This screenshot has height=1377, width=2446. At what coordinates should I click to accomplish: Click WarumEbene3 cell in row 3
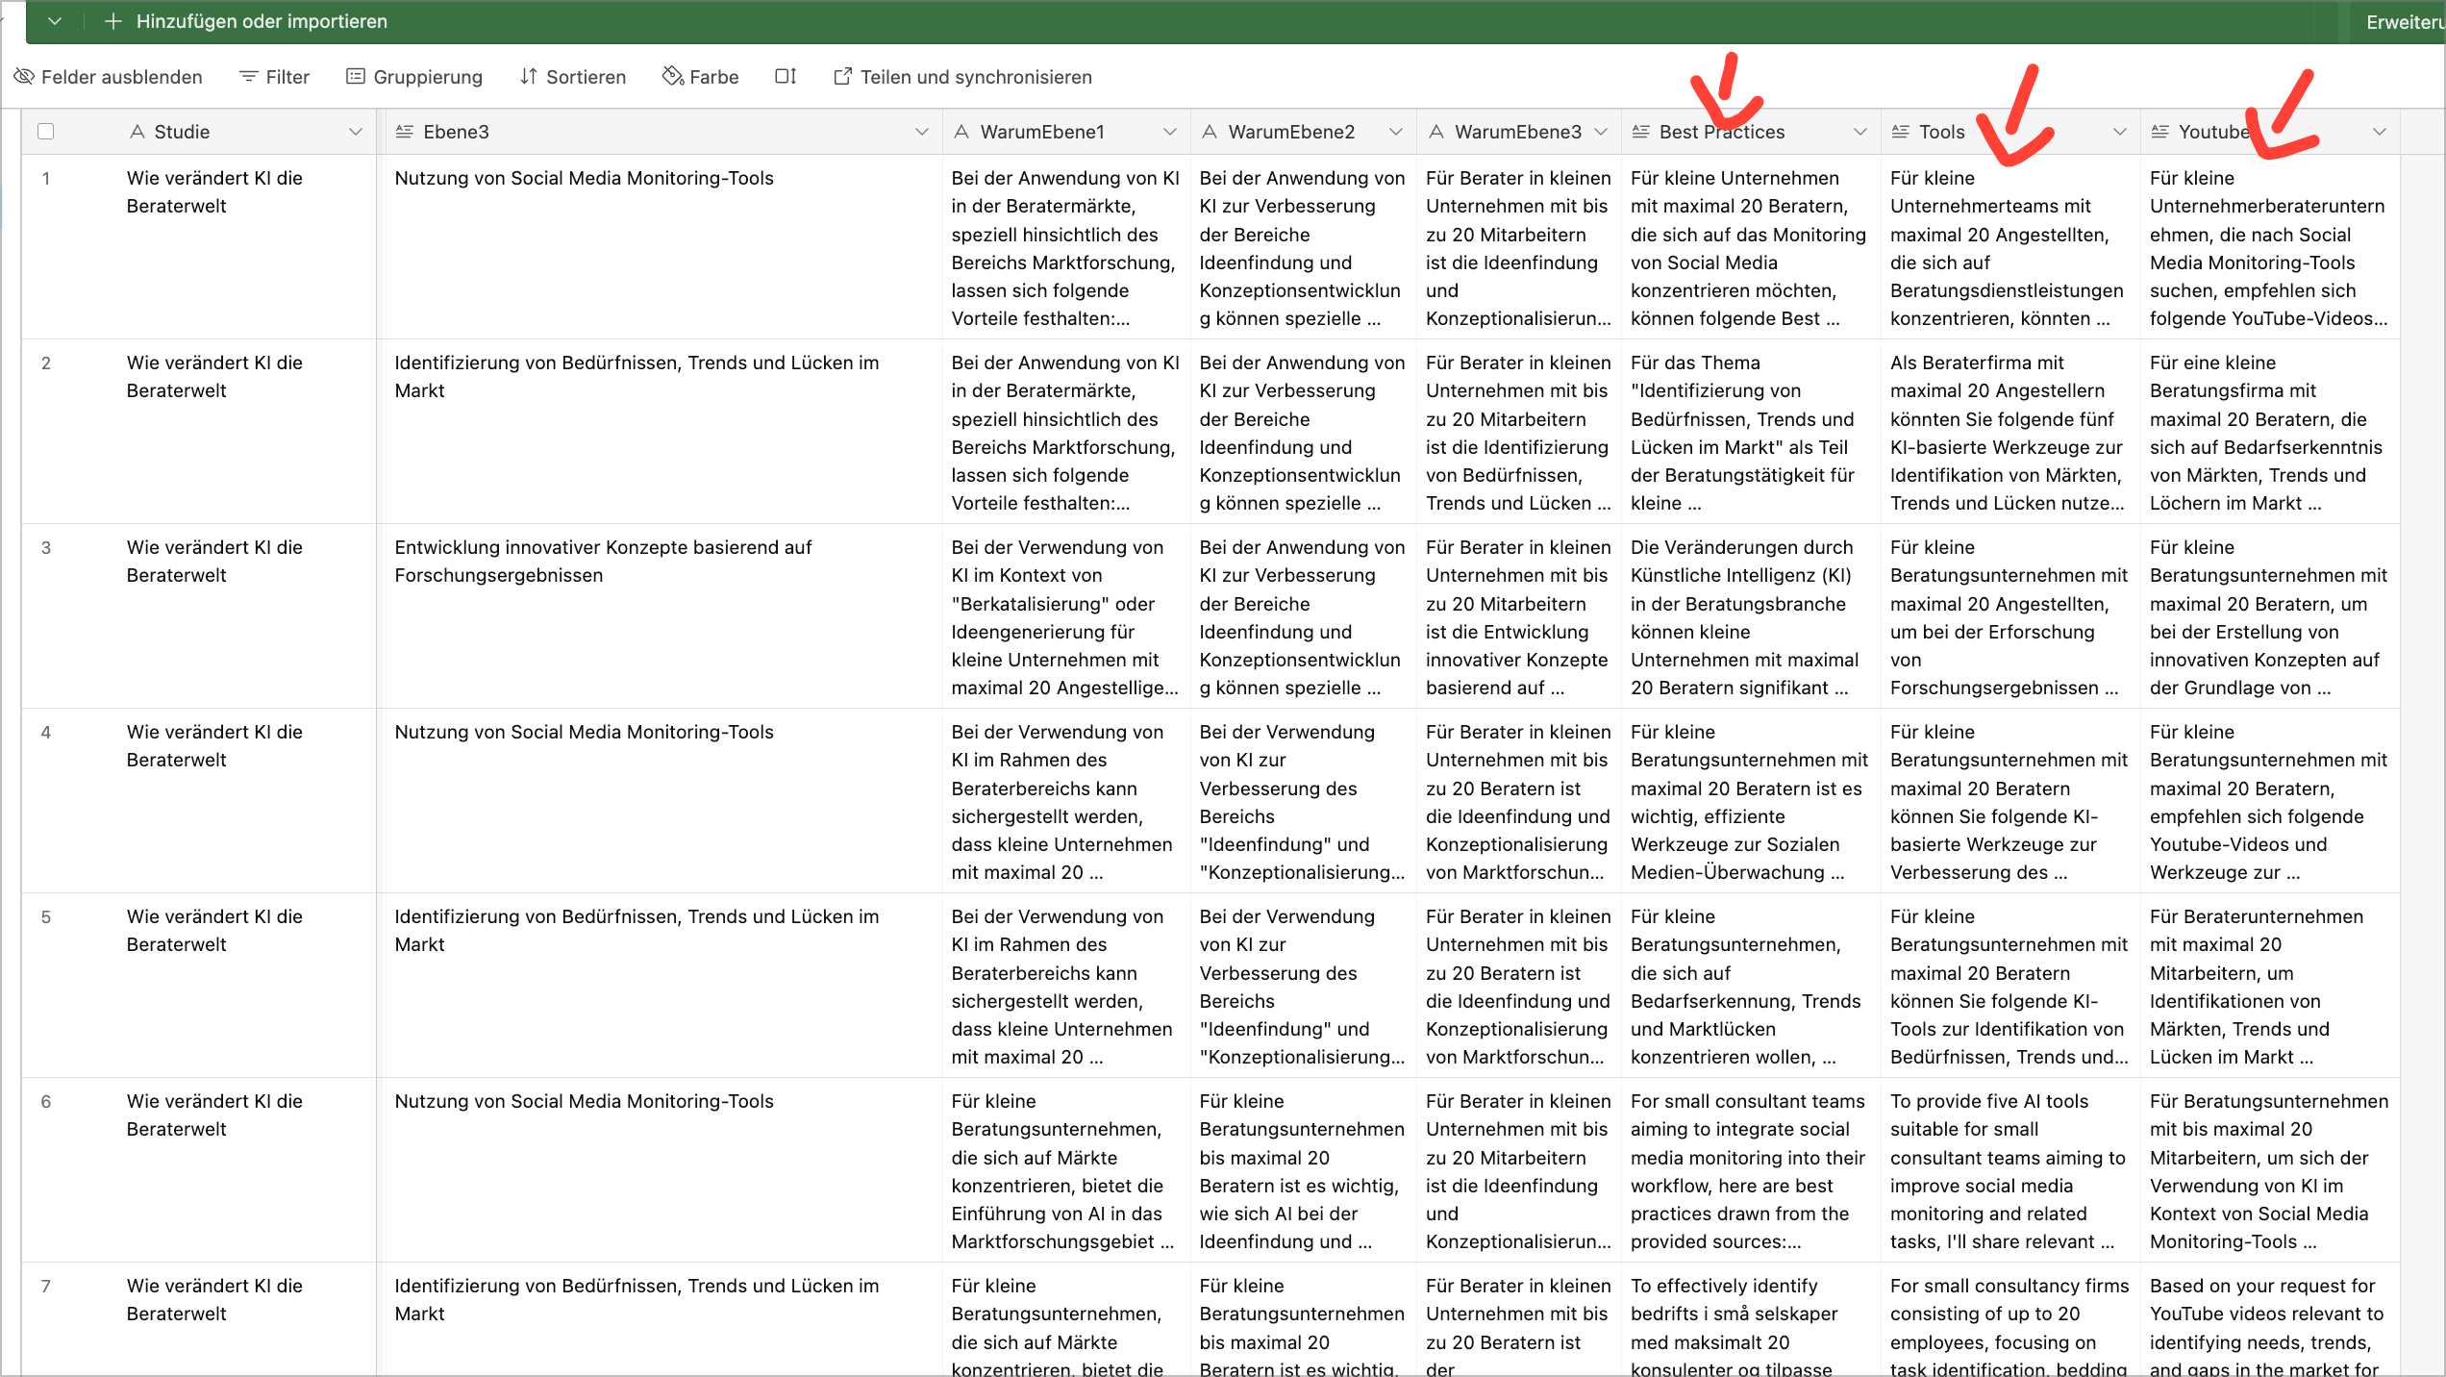point(1519,616)
